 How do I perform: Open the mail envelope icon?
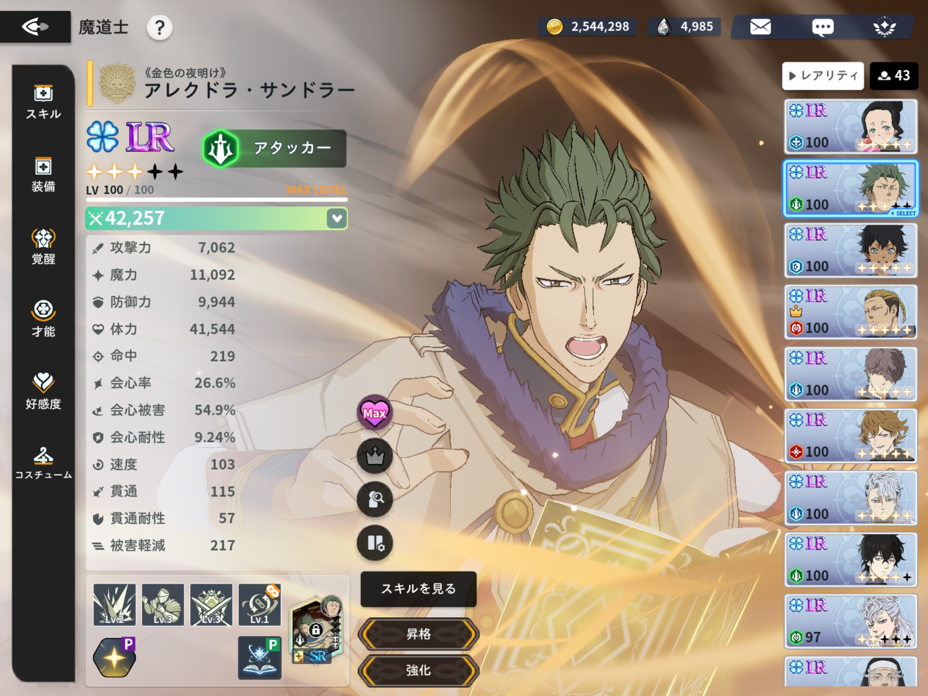(x=760, y=27)
